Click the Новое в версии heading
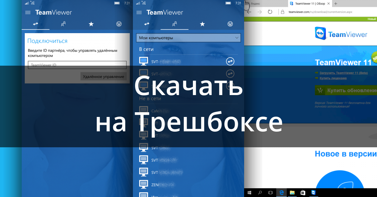This screenshot has height=197, width=377. click(x=345, y=154)
